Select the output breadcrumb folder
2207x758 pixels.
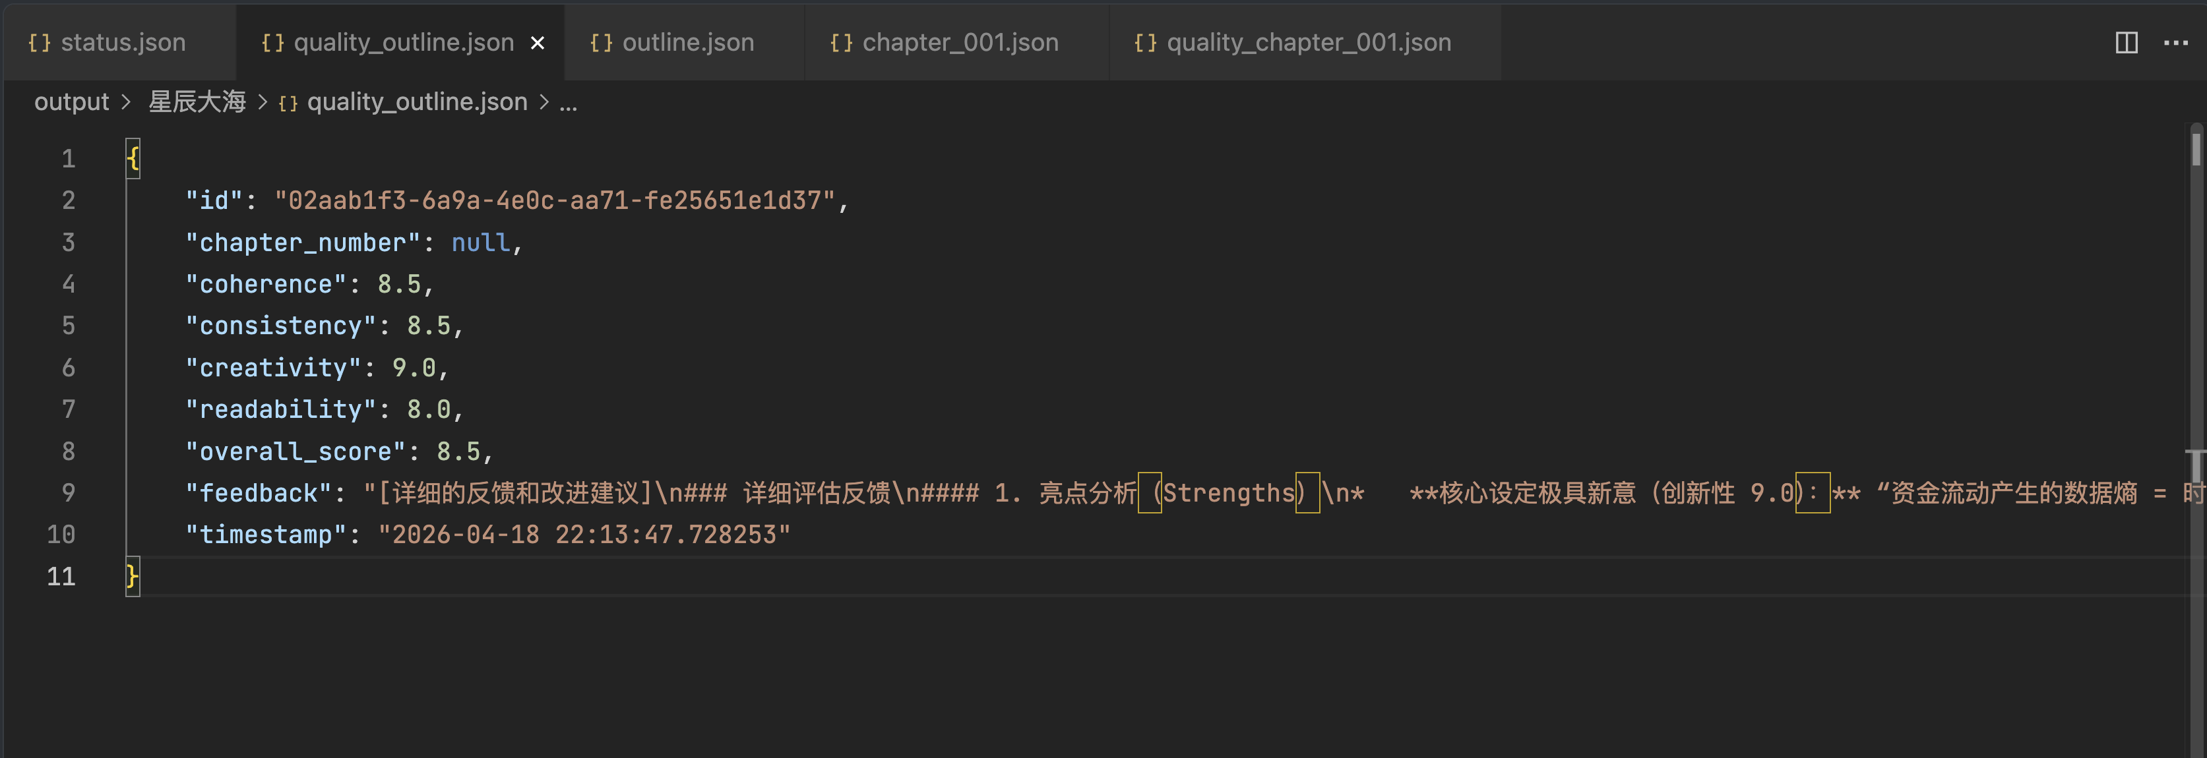[71, 102]
